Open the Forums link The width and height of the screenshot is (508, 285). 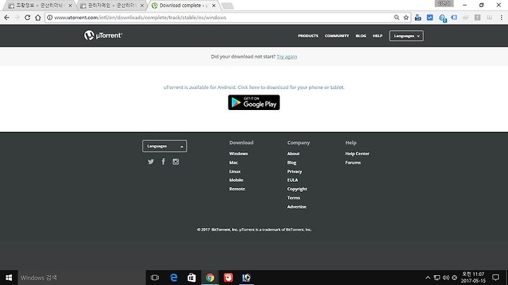pyautogui.click(x=353, y=162)
